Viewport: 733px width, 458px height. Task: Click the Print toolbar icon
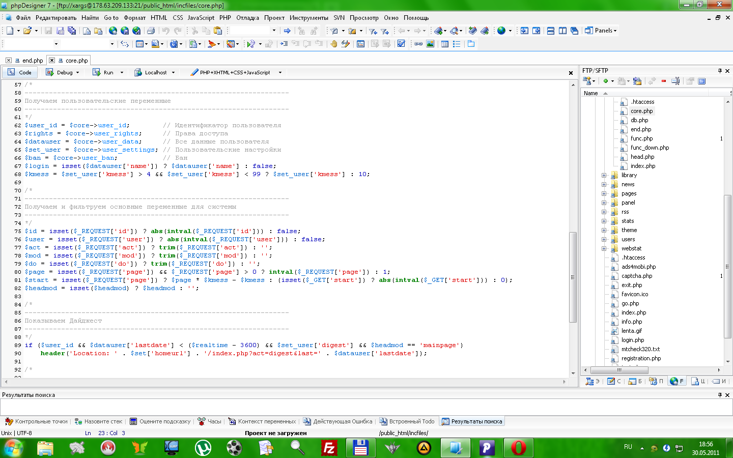(x=151, y=31)
